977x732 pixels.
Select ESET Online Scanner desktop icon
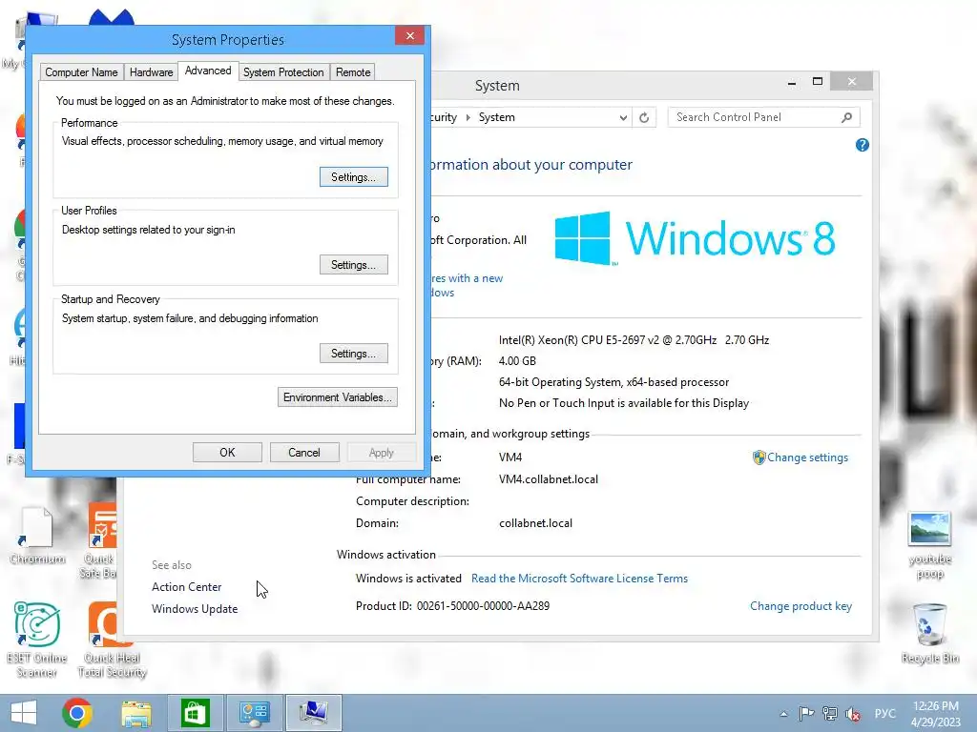[37, 640]
